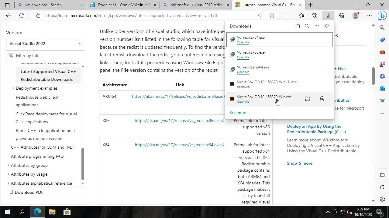This screenshot has width=389, height=218.
Task: Open more options in Downloads panel
Action: click(317, 26)
